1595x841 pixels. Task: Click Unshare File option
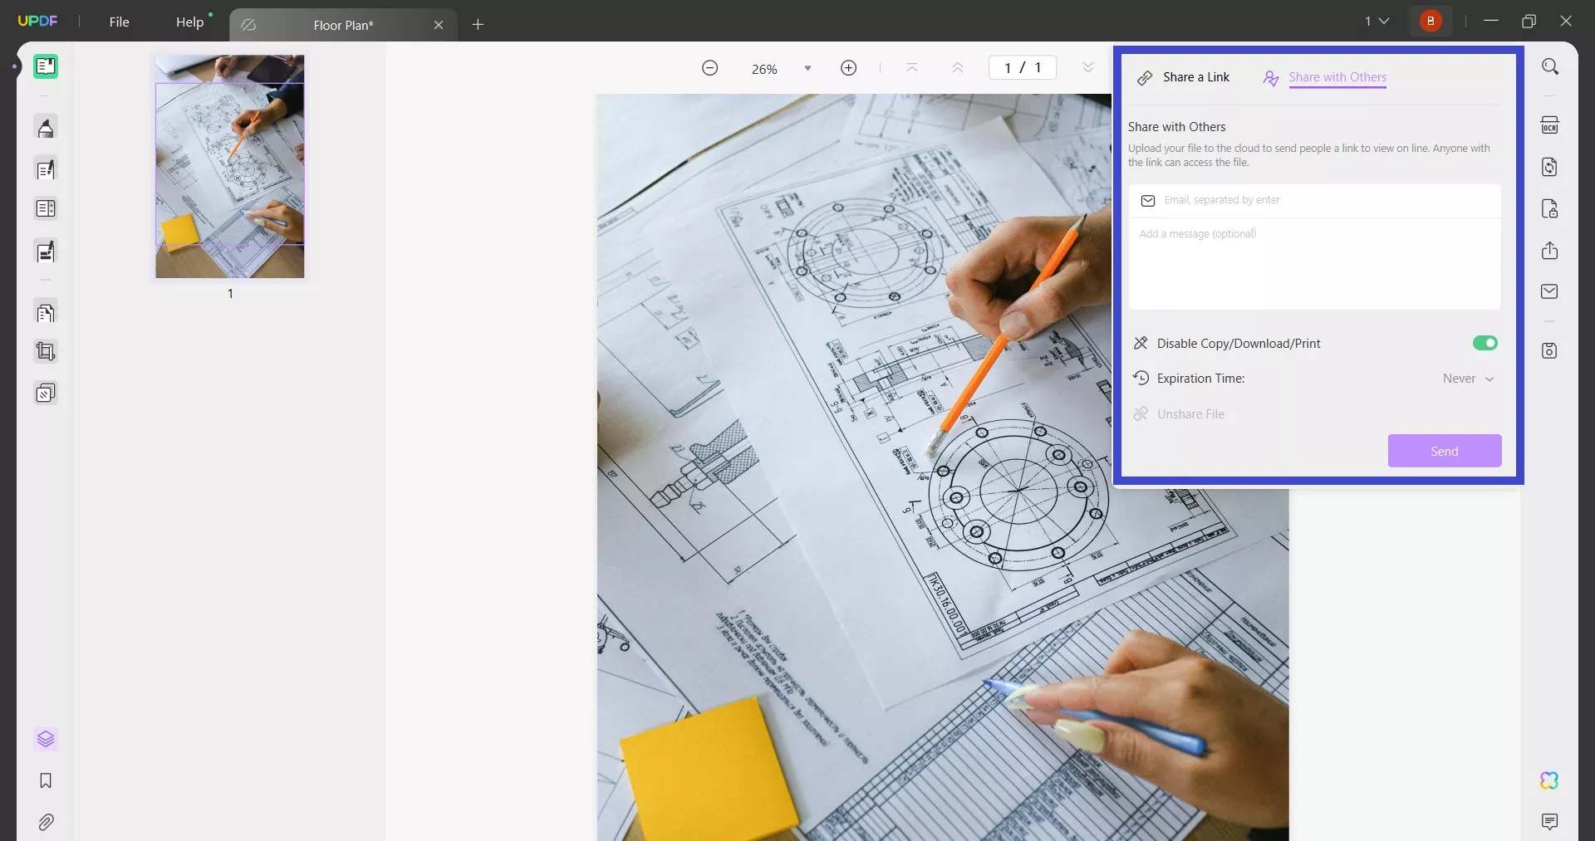coord(1178,413)
